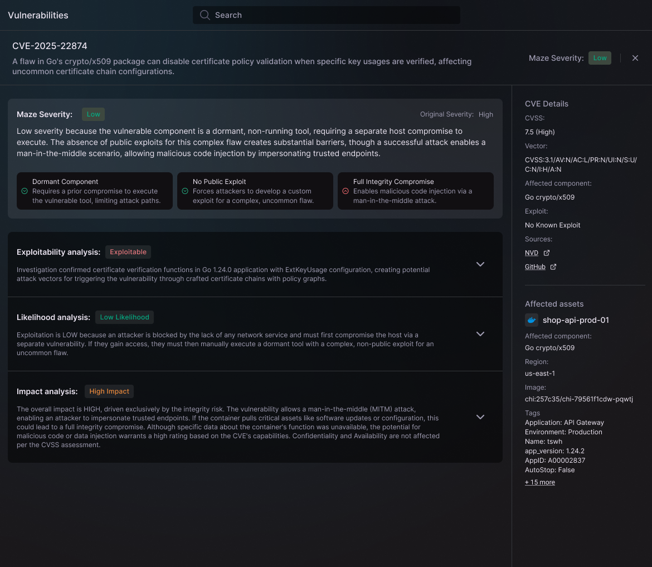
Task: Click the Full Integrity Compromise warning icon
Action: pos(346,191)
